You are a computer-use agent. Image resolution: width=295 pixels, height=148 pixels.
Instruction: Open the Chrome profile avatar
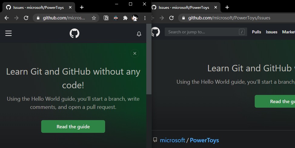click(x=135, y=18)
